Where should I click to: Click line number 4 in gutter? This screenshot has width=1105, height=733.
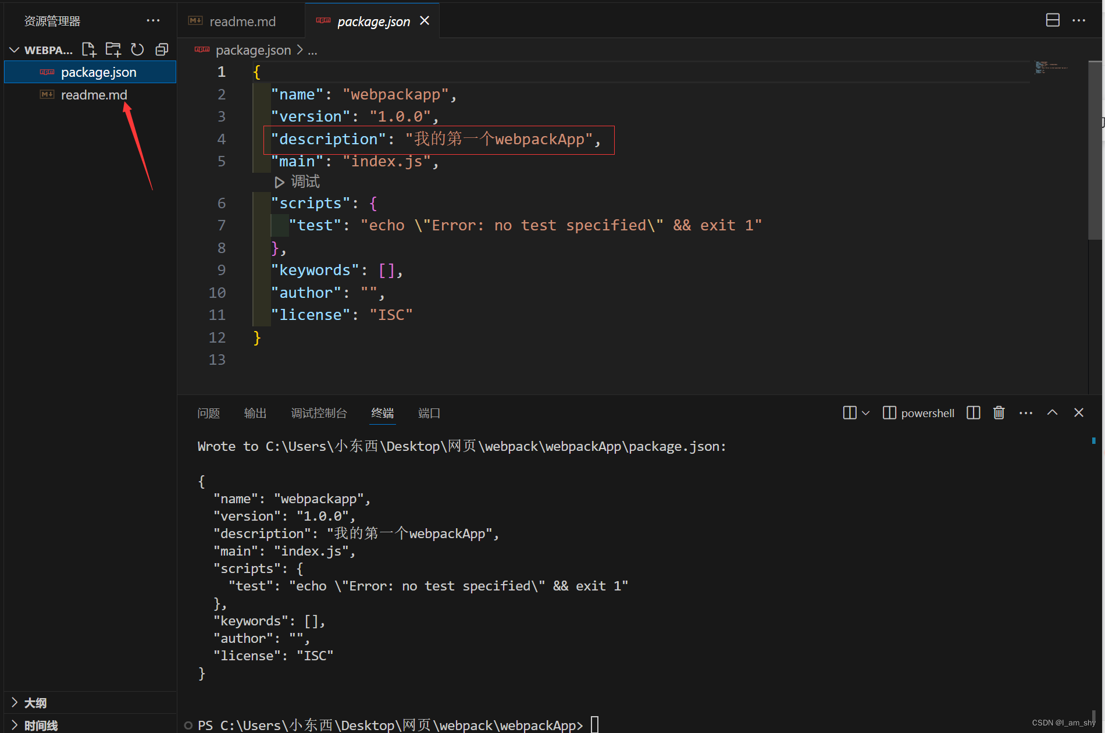coord(222,139)
